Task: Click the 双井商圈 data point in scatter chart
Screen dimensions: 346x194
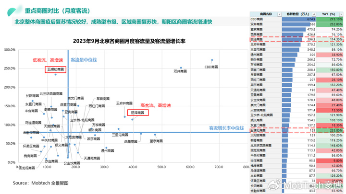Action: pyautogui.click(x=181, y=68)
